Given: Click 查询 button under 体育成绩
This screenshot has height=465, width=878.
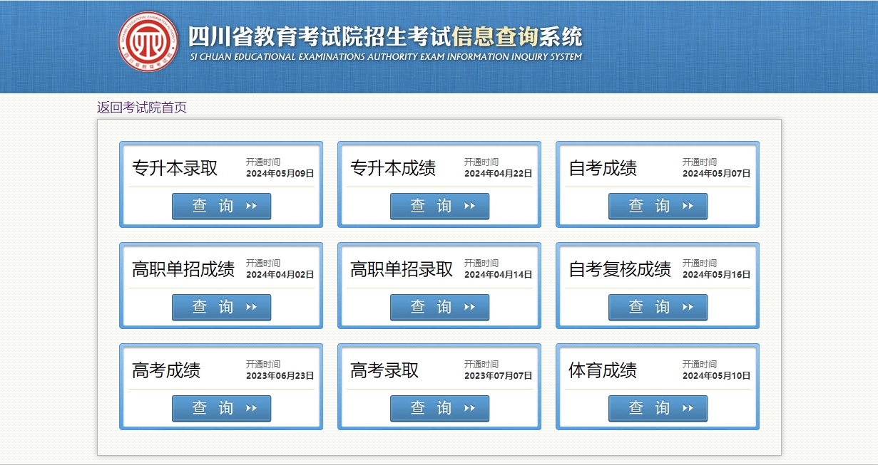Looking at the screenshot, I should tap(658, 408).
